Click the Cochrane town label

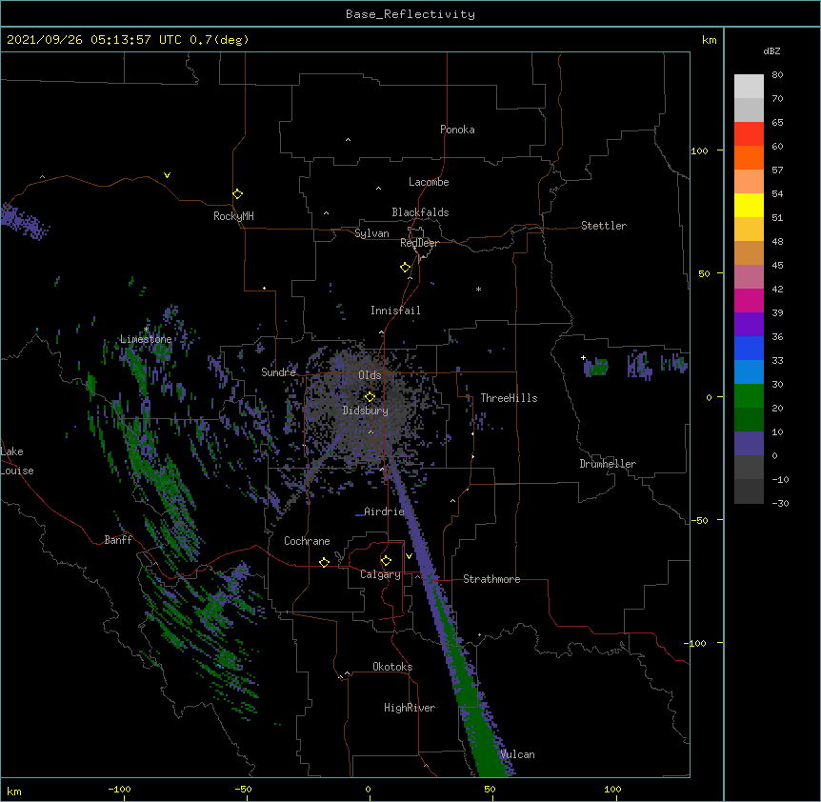click(307, 541)
